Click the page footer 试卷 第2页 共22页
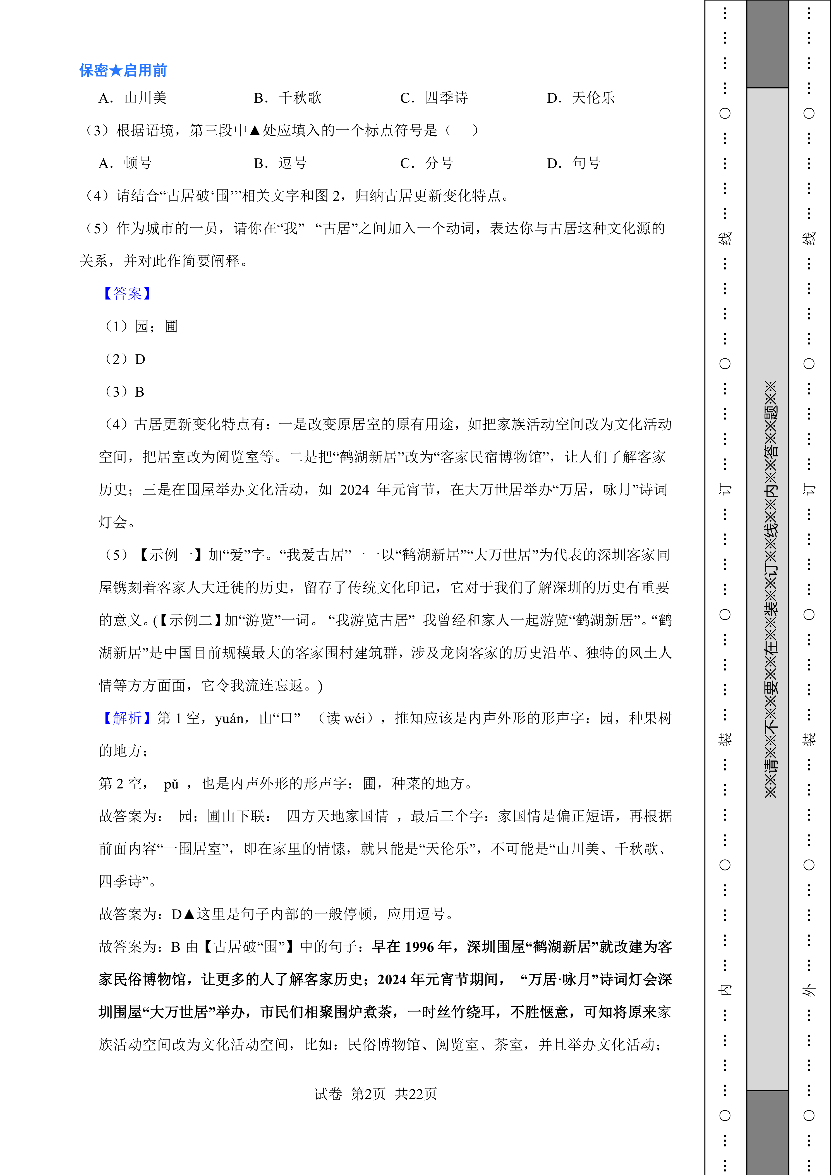Image resolution: width=831 pixels, height=1175 pixels. pyautogui.click(x=376, y=1094)
